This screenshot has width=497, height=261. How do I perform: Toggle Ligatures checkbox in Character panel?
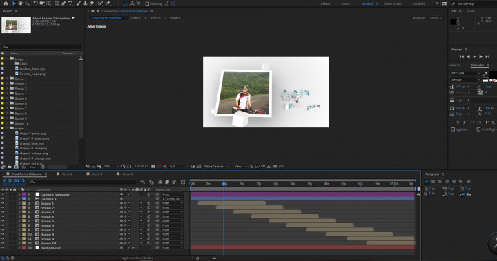point(453,129)
